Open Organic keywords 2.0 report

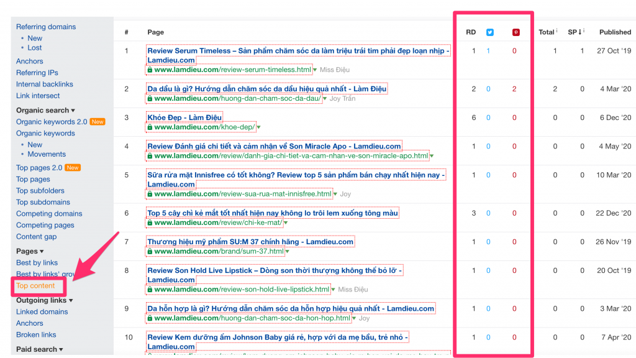[x=52, y=122]
